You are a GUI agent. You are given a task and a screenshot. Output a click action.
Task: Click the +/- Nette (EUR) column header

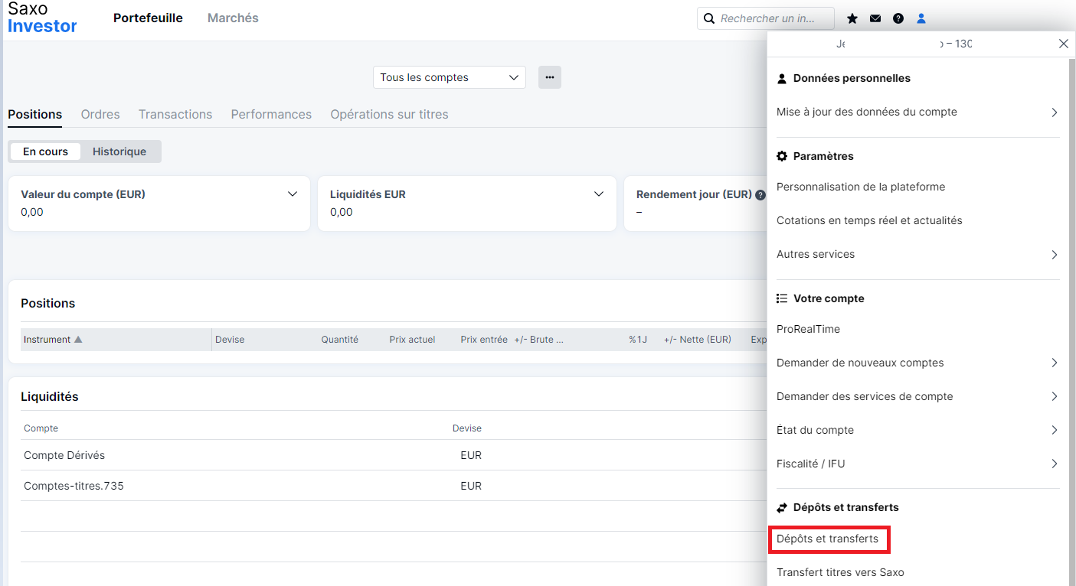tap(698, 340)
